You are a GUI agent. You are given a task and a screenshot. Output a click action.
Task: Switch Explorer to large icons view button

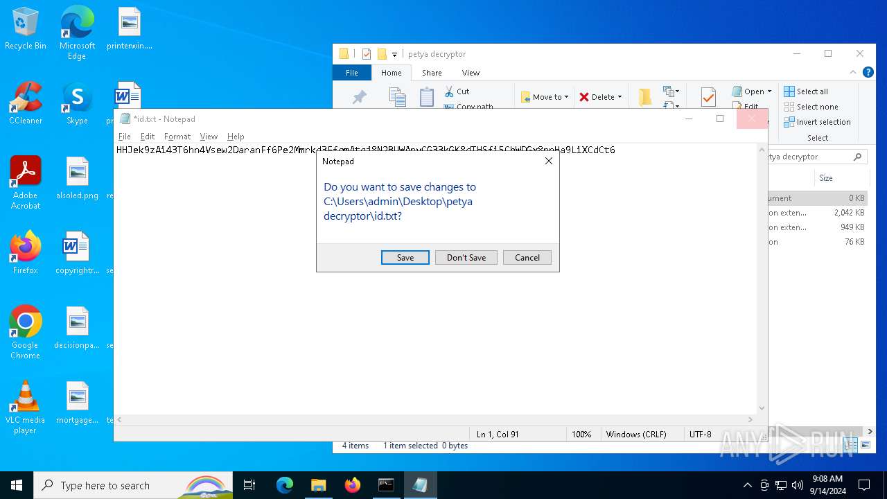864,445
